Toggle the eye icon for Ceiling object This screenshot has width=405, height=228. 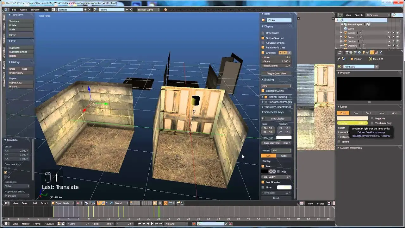click(x=389, y=33)
